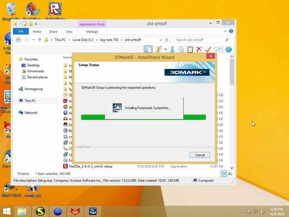Click the Rename toolbar icon
This screenshot has height=217, width=289.
click(217, 49)
